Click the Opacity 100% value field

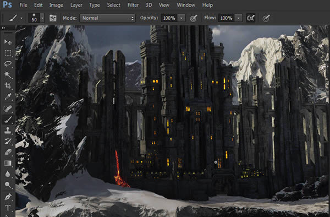169,18
